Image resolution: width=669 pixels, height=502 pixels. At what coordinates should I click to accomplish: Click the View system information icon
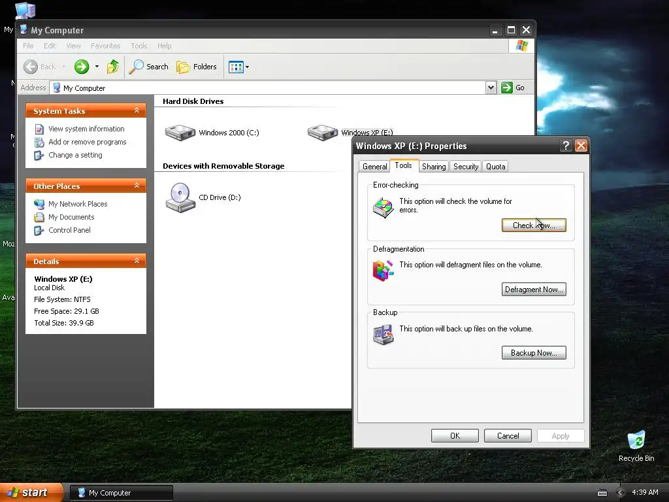[39, 129]
